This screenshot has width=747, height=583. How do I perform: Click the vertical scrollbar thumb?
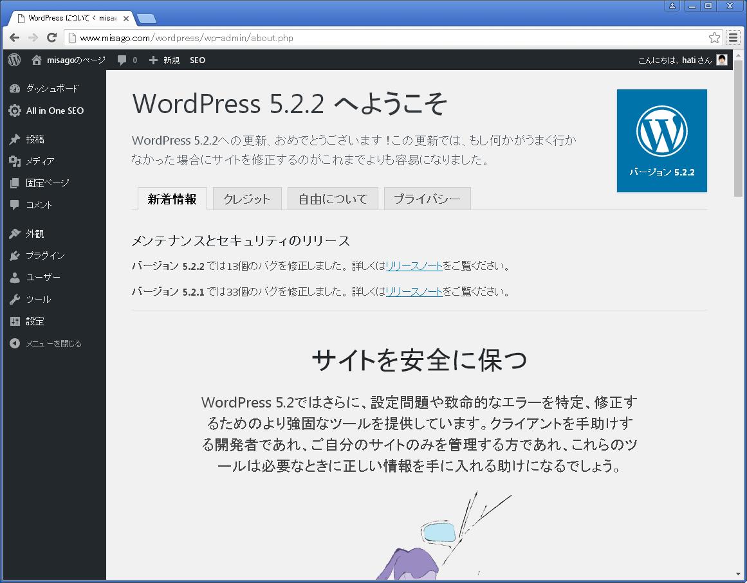[738, 127]
